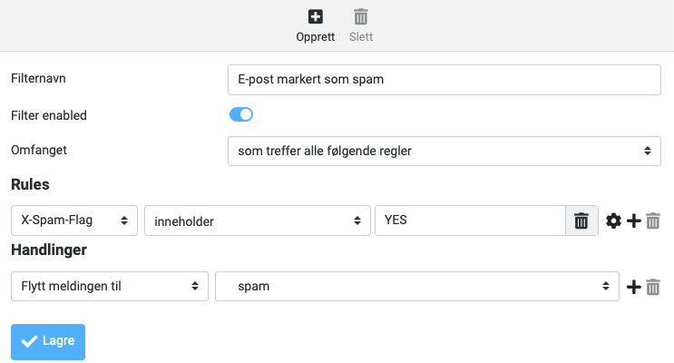
Task: Open the X-Spam-Flag header dropdown
Action: pyautogui.click(x=74, y=221)
